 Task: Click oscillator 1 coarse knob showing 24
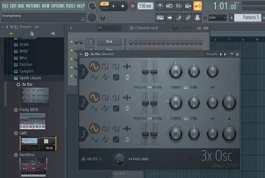click(176, 72)
